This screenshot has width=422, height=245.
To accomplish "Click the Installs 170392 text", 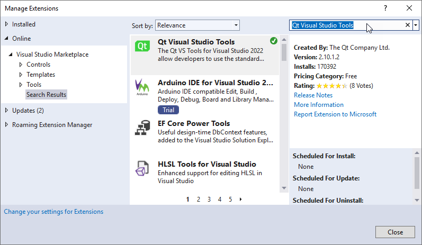I will click(315, 67).
